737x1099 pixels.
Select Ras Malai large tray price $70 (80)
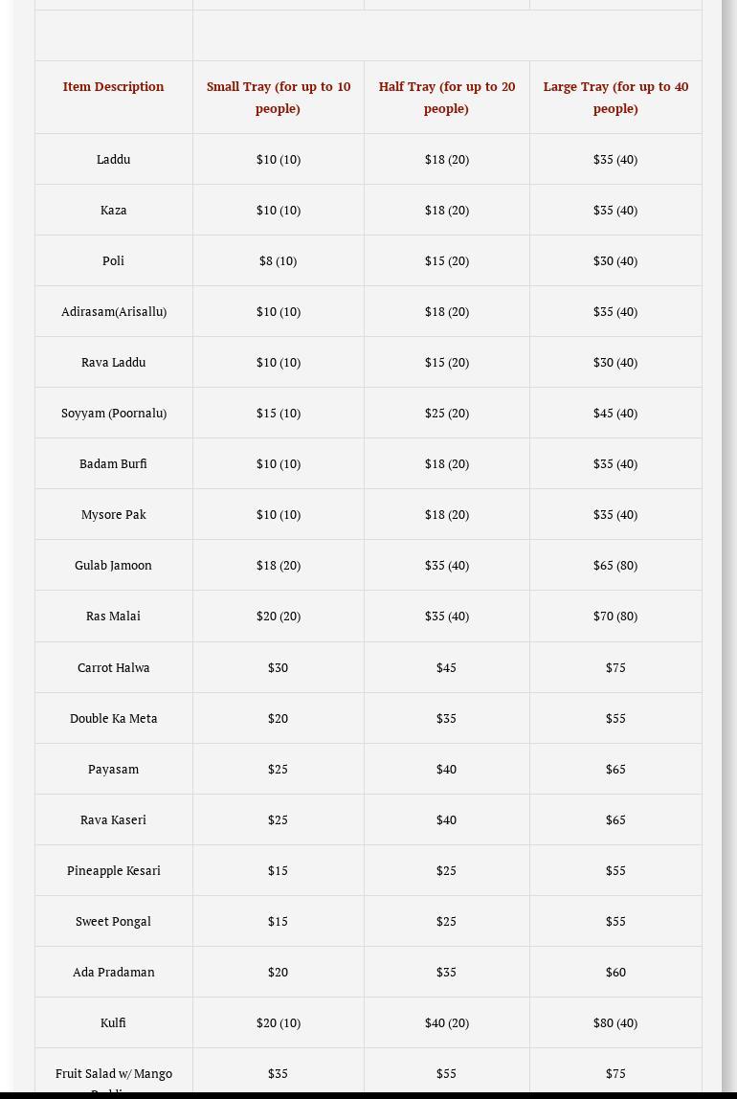point(614,616)
